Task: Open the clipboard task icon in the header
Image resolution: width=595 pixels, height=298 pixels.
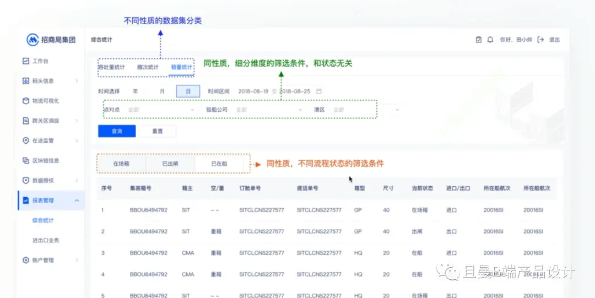Action: pyautogui.click(x=479, y=40)
